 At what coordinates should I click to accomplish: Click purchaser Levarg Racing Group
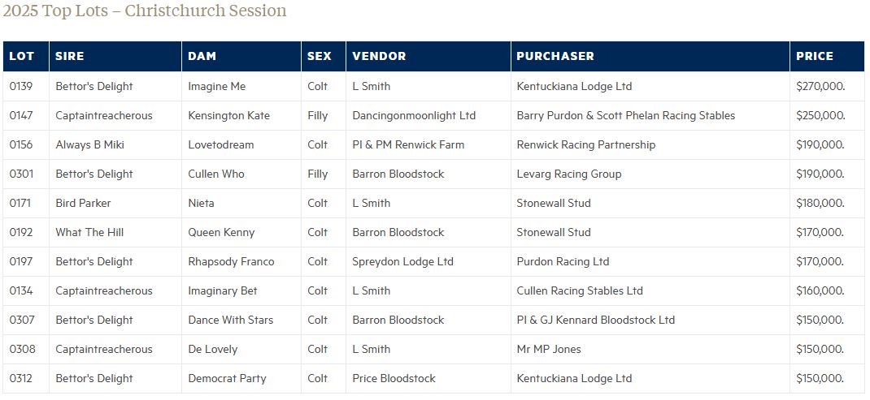pos(569,174)
